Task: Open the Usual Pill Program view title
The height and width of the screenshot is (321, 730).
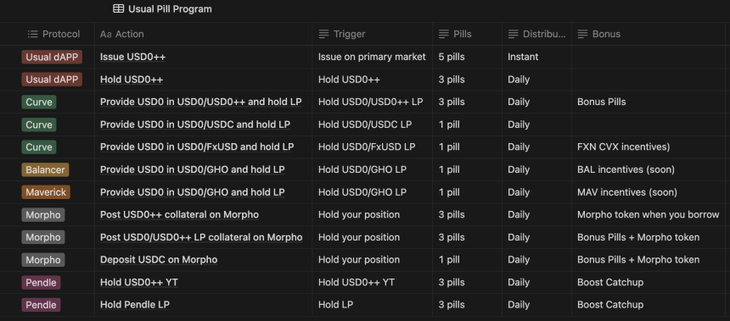Action: pyautogui.click(x=170, y=8)
